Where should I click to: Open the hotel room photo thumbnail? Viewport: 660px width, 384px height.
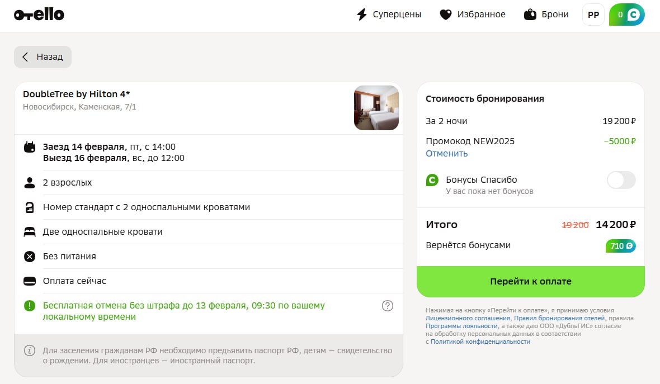pyautogui.click(x=376, y=108)
